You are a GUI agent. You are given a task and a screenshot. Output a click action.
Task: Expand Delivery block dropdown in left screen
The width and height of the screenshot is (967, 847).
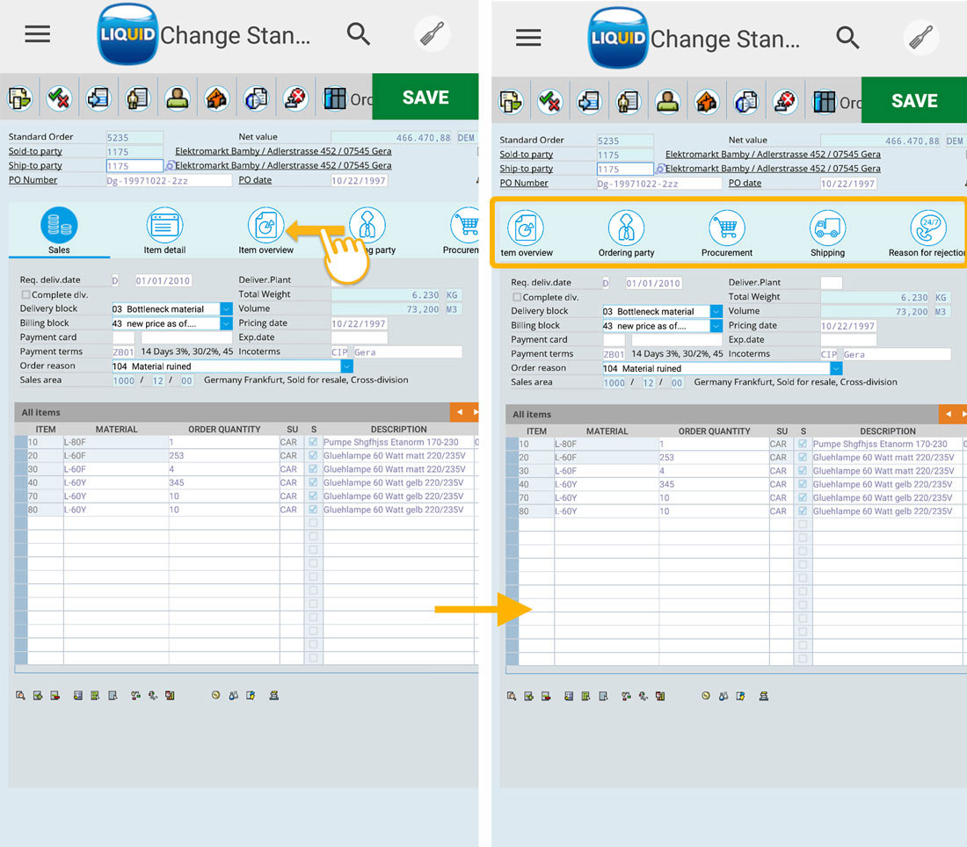[x=226, y=309]
